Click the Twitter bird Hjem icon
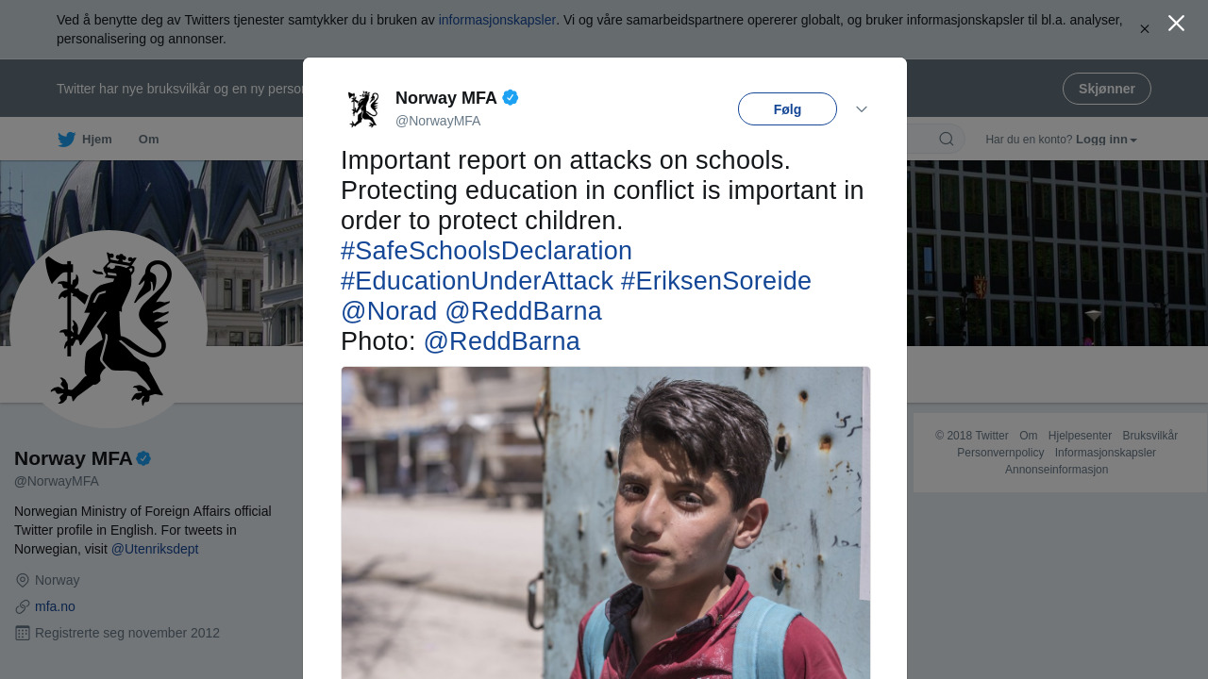Image resolution: width=1208 pixels, height=679 pixels. point(66,140)
